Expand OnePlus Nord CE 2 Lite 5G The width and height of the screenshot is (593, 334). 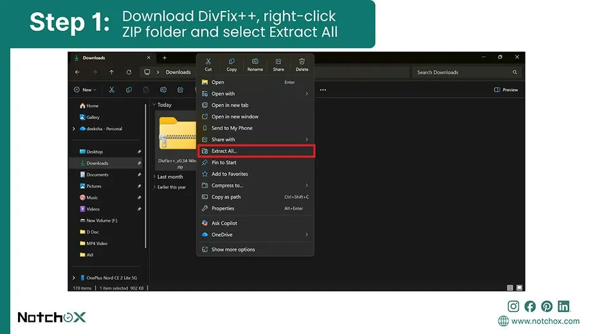tap(74, 277)
